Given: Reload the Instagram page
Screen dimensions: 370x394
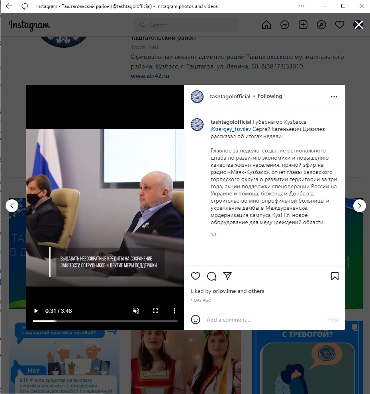Looking at the screenshot, I should (25, 6).
